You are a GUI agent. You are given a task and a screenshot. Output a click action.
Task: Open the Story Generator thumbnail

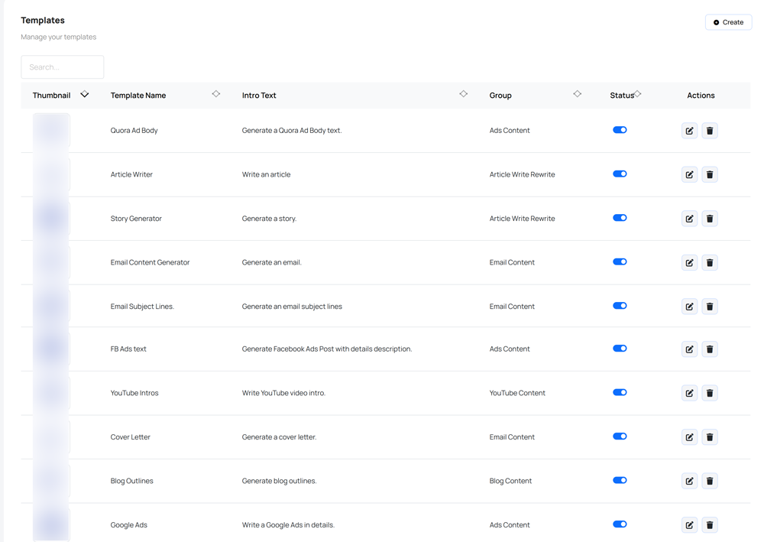tap(51, 219)
